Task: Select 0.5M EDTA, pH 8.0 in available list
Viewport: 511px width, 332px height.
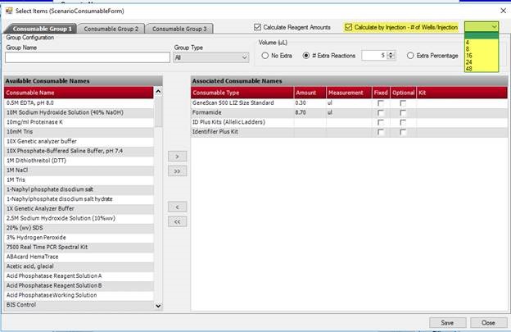Action: (79, 103)
